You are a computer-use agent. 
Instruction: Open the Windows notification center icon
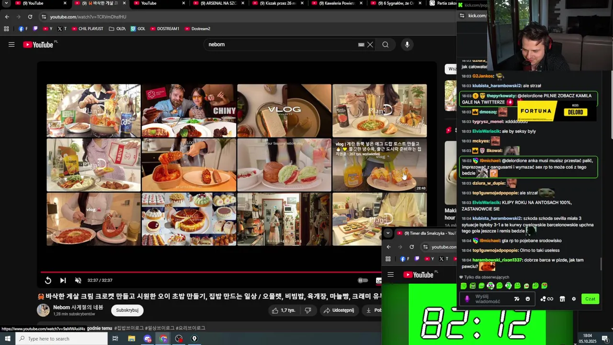[x=605, y=339]
